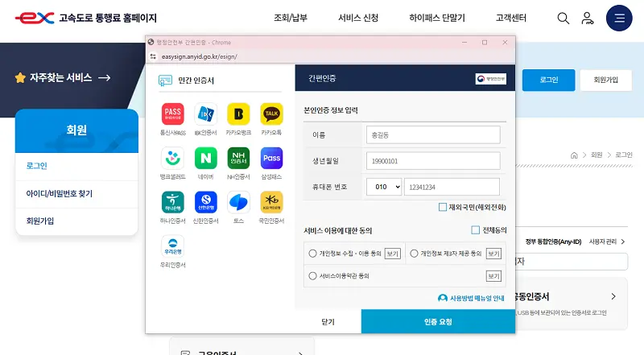The image size is (644, 355).
Task: Choose the Samsung Pass icon
Action: point(271,159)
